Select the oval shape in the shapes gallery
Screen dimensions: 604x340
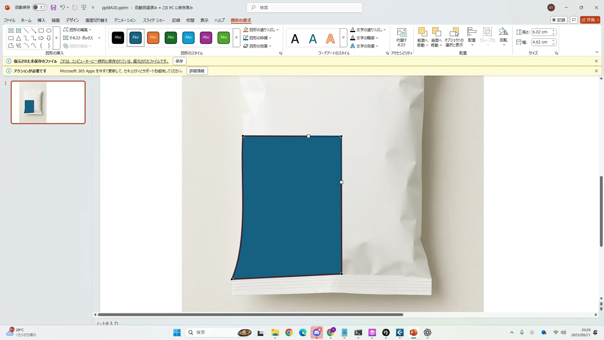49,31
